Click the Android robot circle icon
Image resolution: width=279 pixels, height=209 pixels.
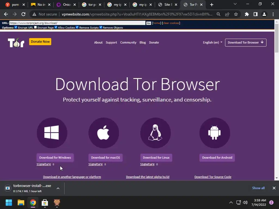tap(215, 133)
